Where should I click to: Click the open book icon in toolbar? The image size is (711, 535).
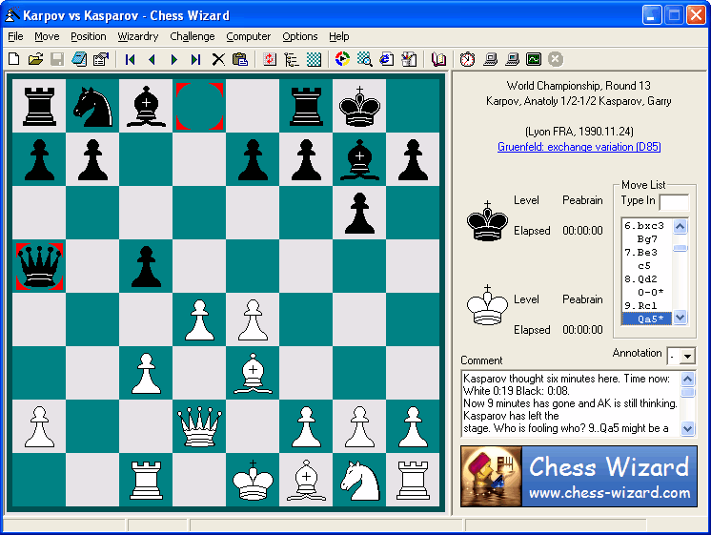click(x=438, y=59)
